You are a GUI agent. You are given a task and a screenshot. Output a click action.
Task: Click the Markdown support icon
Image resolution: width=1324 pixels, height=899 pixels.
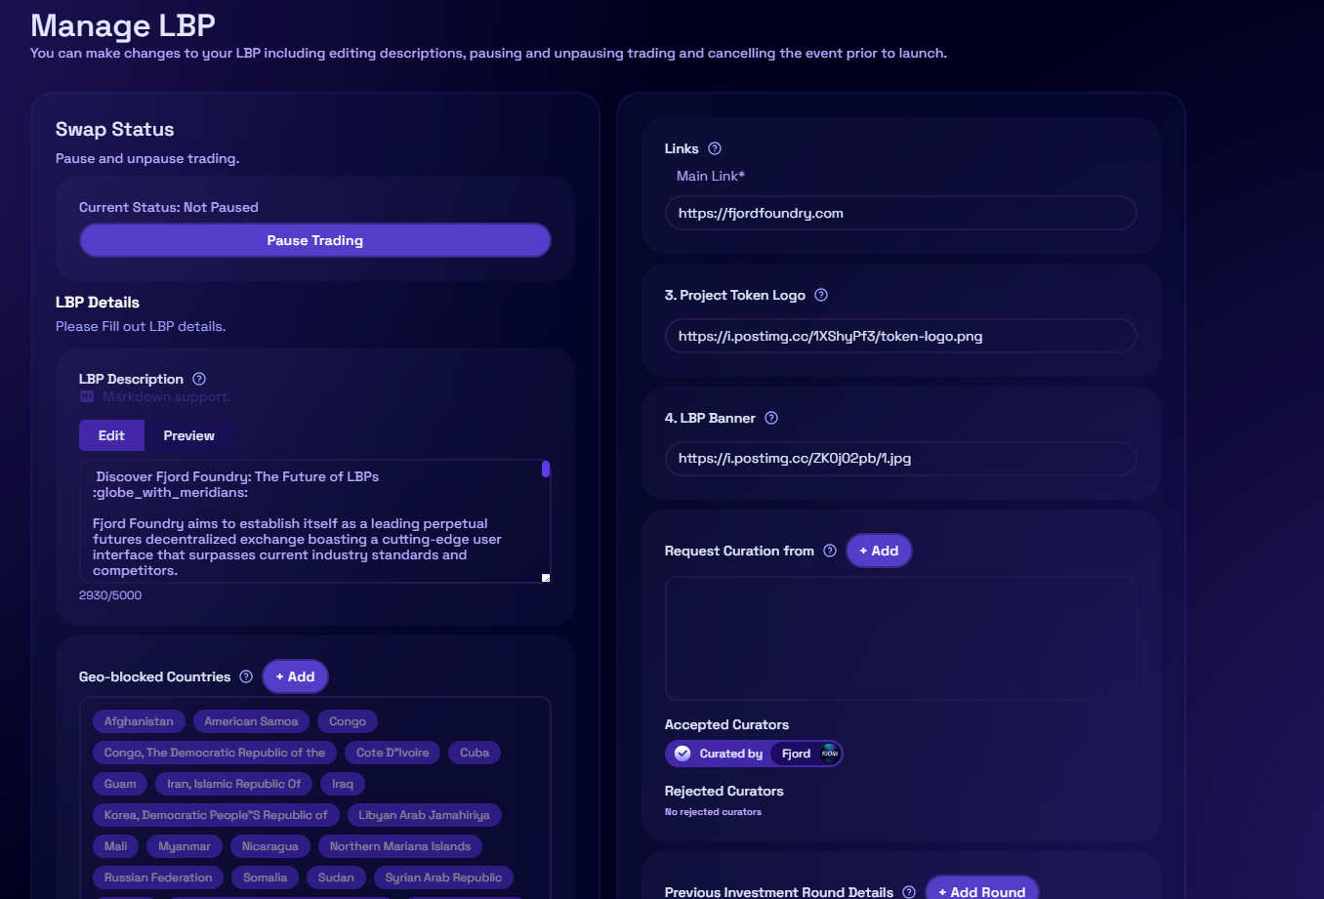coord(87,397)
